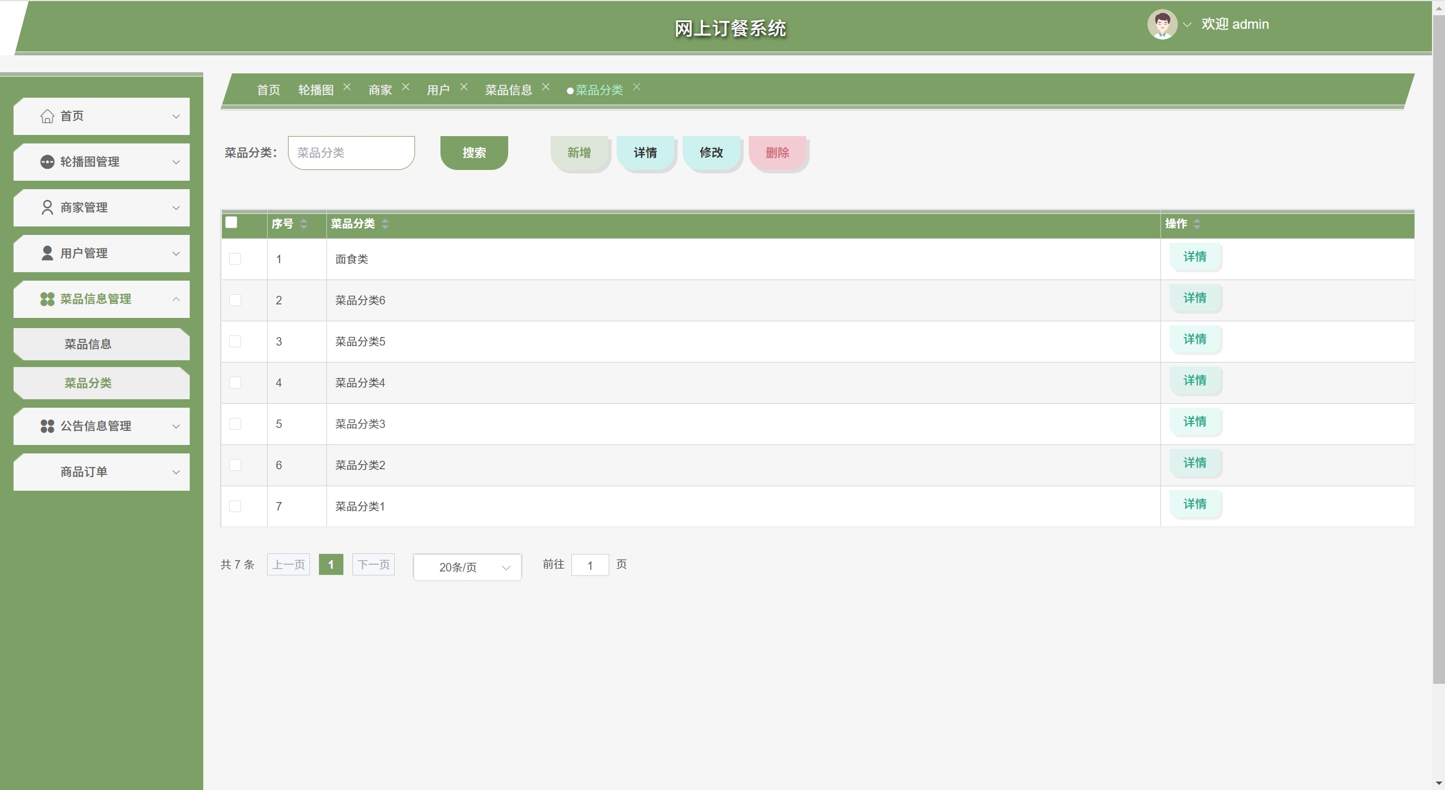
Task: Close the 菜品信息 tab using X icon
Action: point(545,87)
